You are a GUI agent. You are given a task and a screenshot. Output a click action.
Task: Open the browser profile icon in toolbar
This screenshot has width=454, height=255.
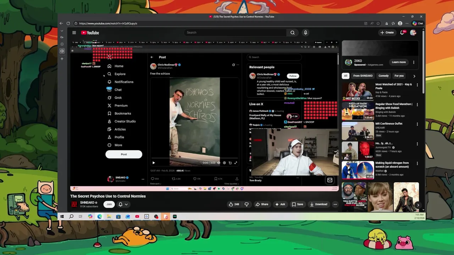pos(400,23)
